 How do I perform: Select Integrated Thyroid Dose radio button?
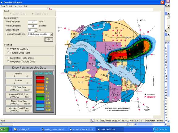pyautogui.click(x=8, y=61)
